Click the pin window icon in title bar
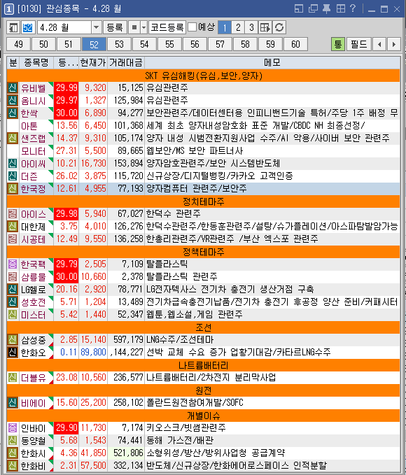 click(x=326, y=8)
